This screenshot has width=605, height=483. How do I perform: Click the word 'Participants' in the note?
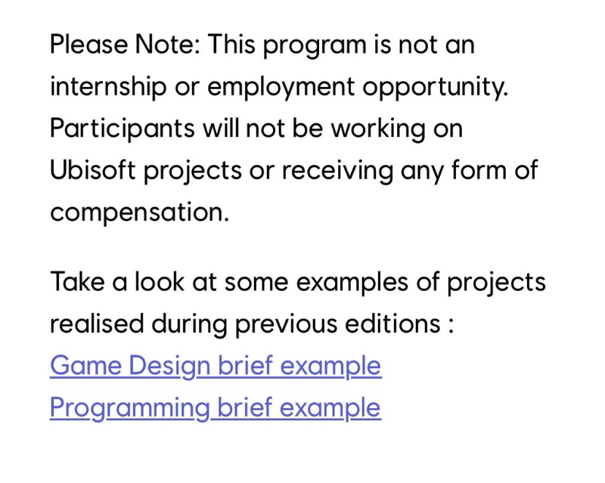(x=122, y=128)
